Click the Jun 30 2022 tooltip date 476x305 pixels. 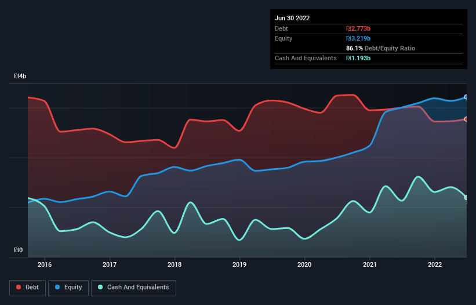(292, 18)
